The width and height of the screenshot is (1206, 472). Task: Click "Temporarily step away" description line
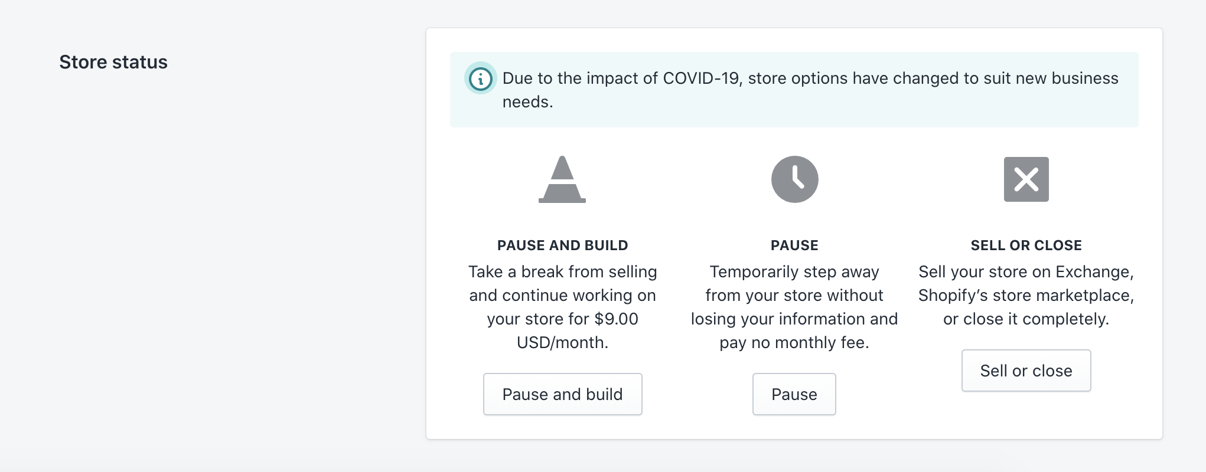point(794,272)
